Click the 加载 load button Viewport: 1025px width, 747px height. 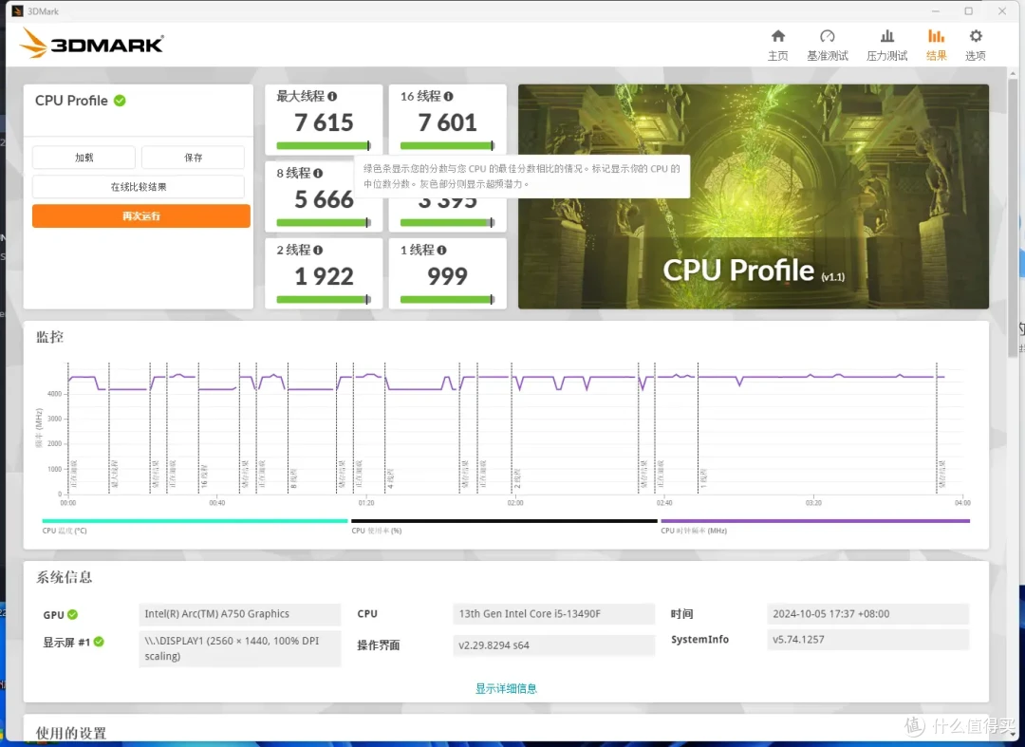point(84,158)
